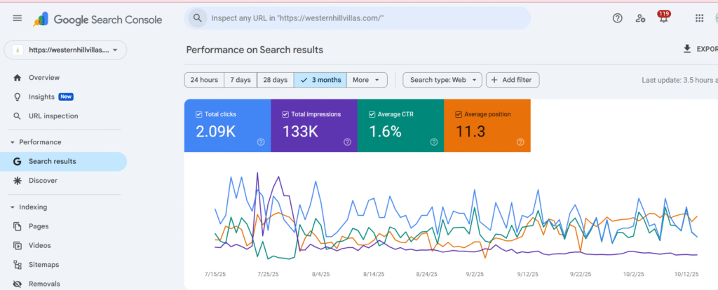Click the Export download icon
Image resolution: width=718 pixels, height=290 pixels.
click(x=687, y=49)
